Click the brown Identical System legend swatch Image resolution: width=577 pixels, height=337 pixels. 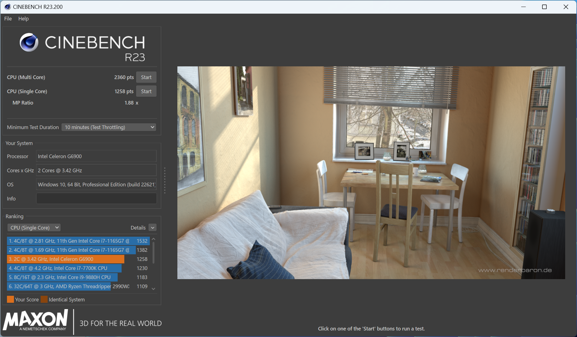(44, 299)
